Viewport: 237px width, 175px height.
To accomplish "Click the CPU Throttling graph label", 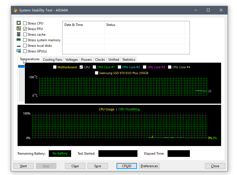I will click(x=129, y=109).
